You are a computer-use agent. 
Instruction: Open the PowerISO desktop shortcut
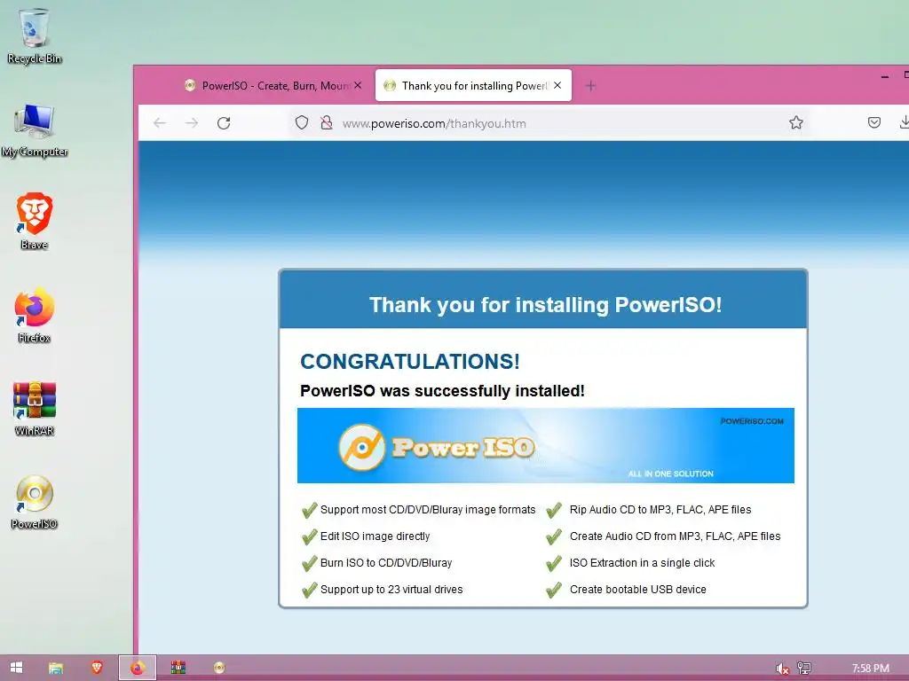coord(35,502)
